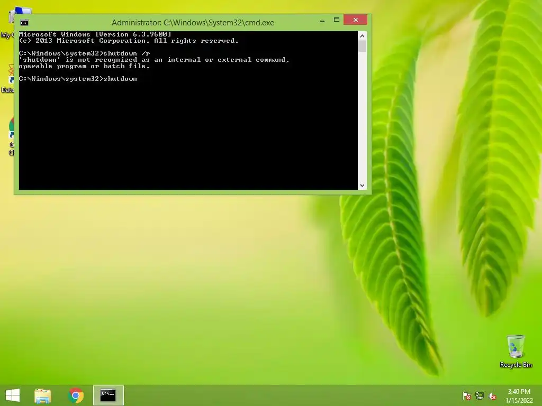
Task: Select the Recycle Bin desktop icon
Action: (x=516, y=352)
